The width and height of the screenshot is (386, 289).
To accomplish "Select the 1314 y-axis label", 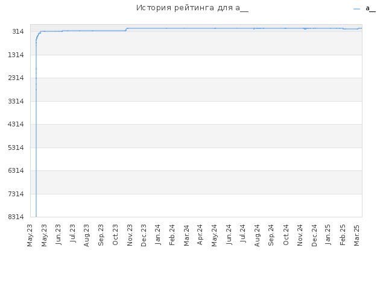I will (x=16, y=55).
